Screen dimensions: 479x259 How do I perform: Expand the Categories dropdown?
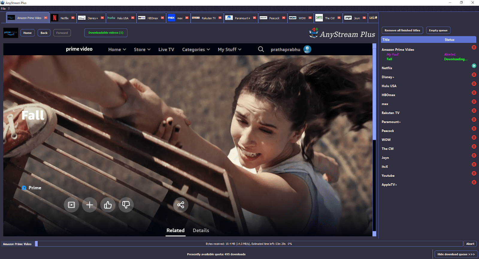point(196,50)
